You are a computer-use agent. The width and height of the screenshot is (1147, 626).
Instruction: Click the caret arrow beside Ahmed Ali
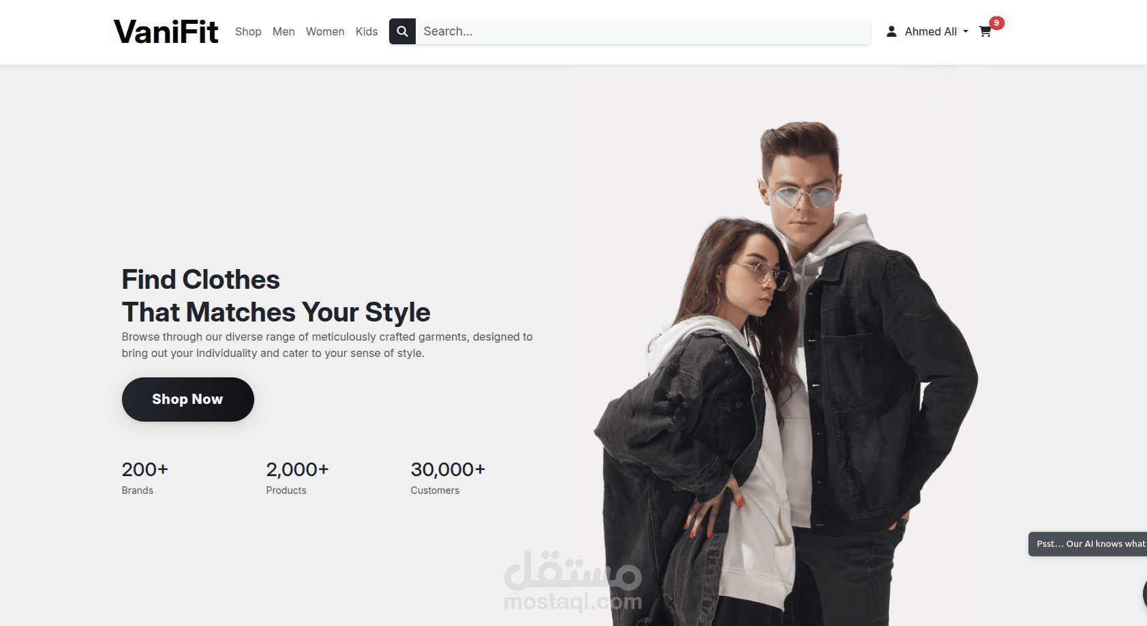click(x=966, y=32)
